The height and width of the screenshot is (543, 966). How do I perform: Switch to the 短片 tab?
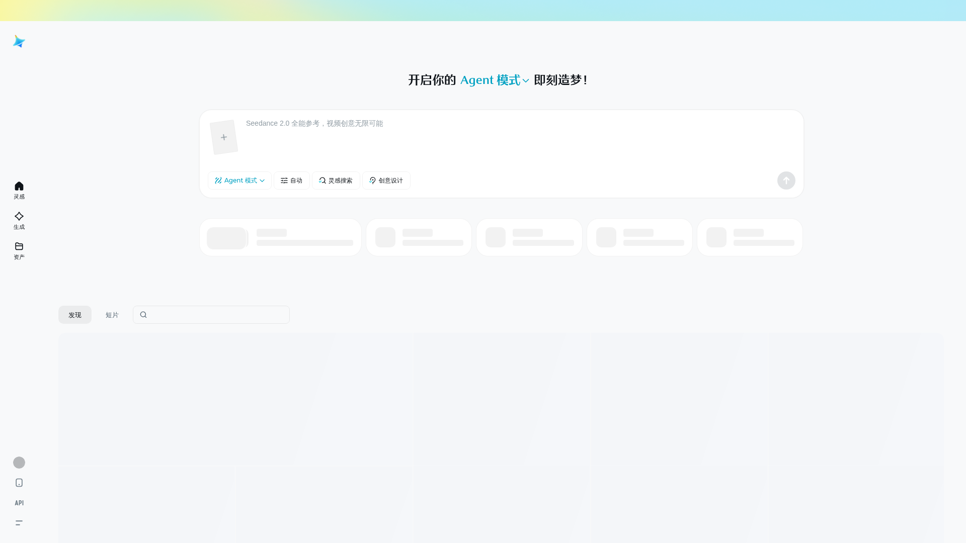(x=112, y=315)
